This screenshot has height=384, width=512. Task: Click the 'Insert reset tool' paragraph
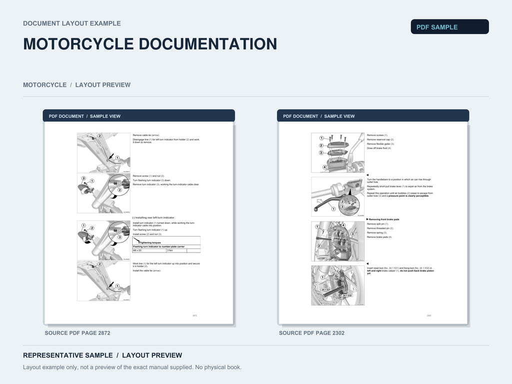[x=400, y=270]
